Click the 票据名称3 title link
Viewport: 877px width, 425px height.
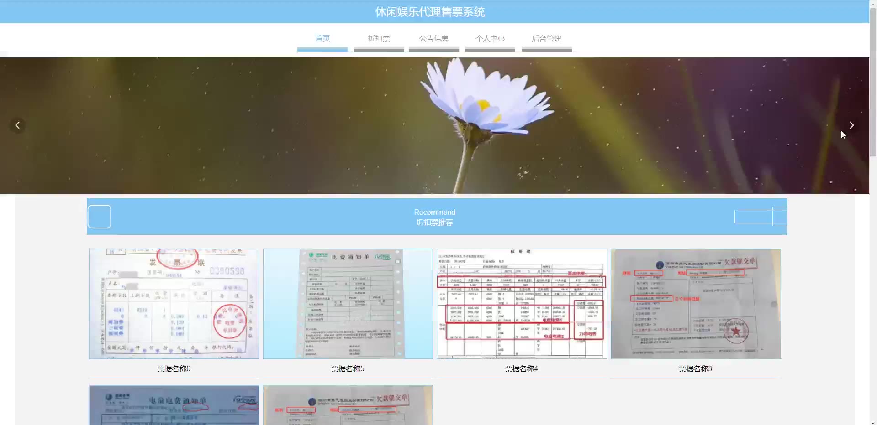pyautogui.click(x=695, y=368)
